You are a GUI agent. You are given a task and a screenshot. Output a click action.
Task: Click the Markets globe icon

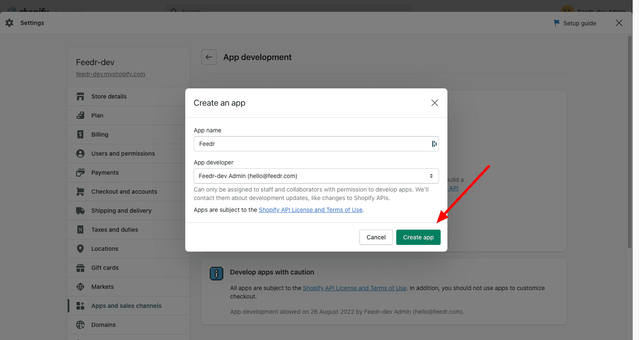click(80, 287)
